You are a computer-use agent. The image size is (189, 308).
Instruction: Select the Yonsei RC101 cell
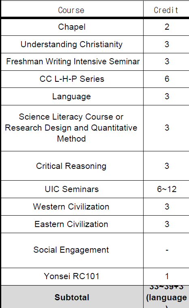click(x=72, y=277)
